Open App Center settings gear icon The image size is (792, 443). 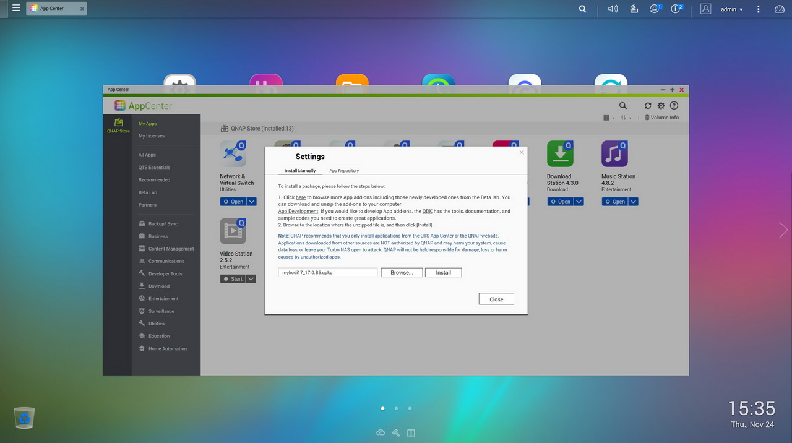click(661, 106)
